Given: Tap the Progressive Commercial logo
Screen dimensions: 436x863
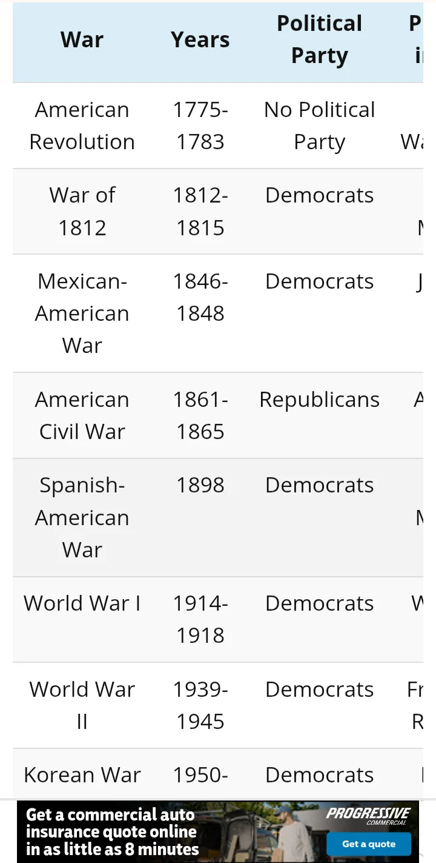Looking at the screenshot, I should tap(368, 815).
